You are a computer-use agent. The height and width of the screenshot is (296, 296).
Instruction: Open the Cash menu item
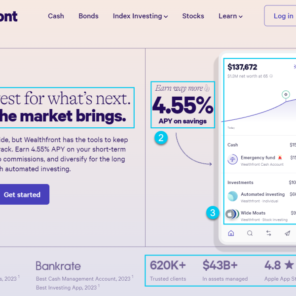tap(56, 16)
